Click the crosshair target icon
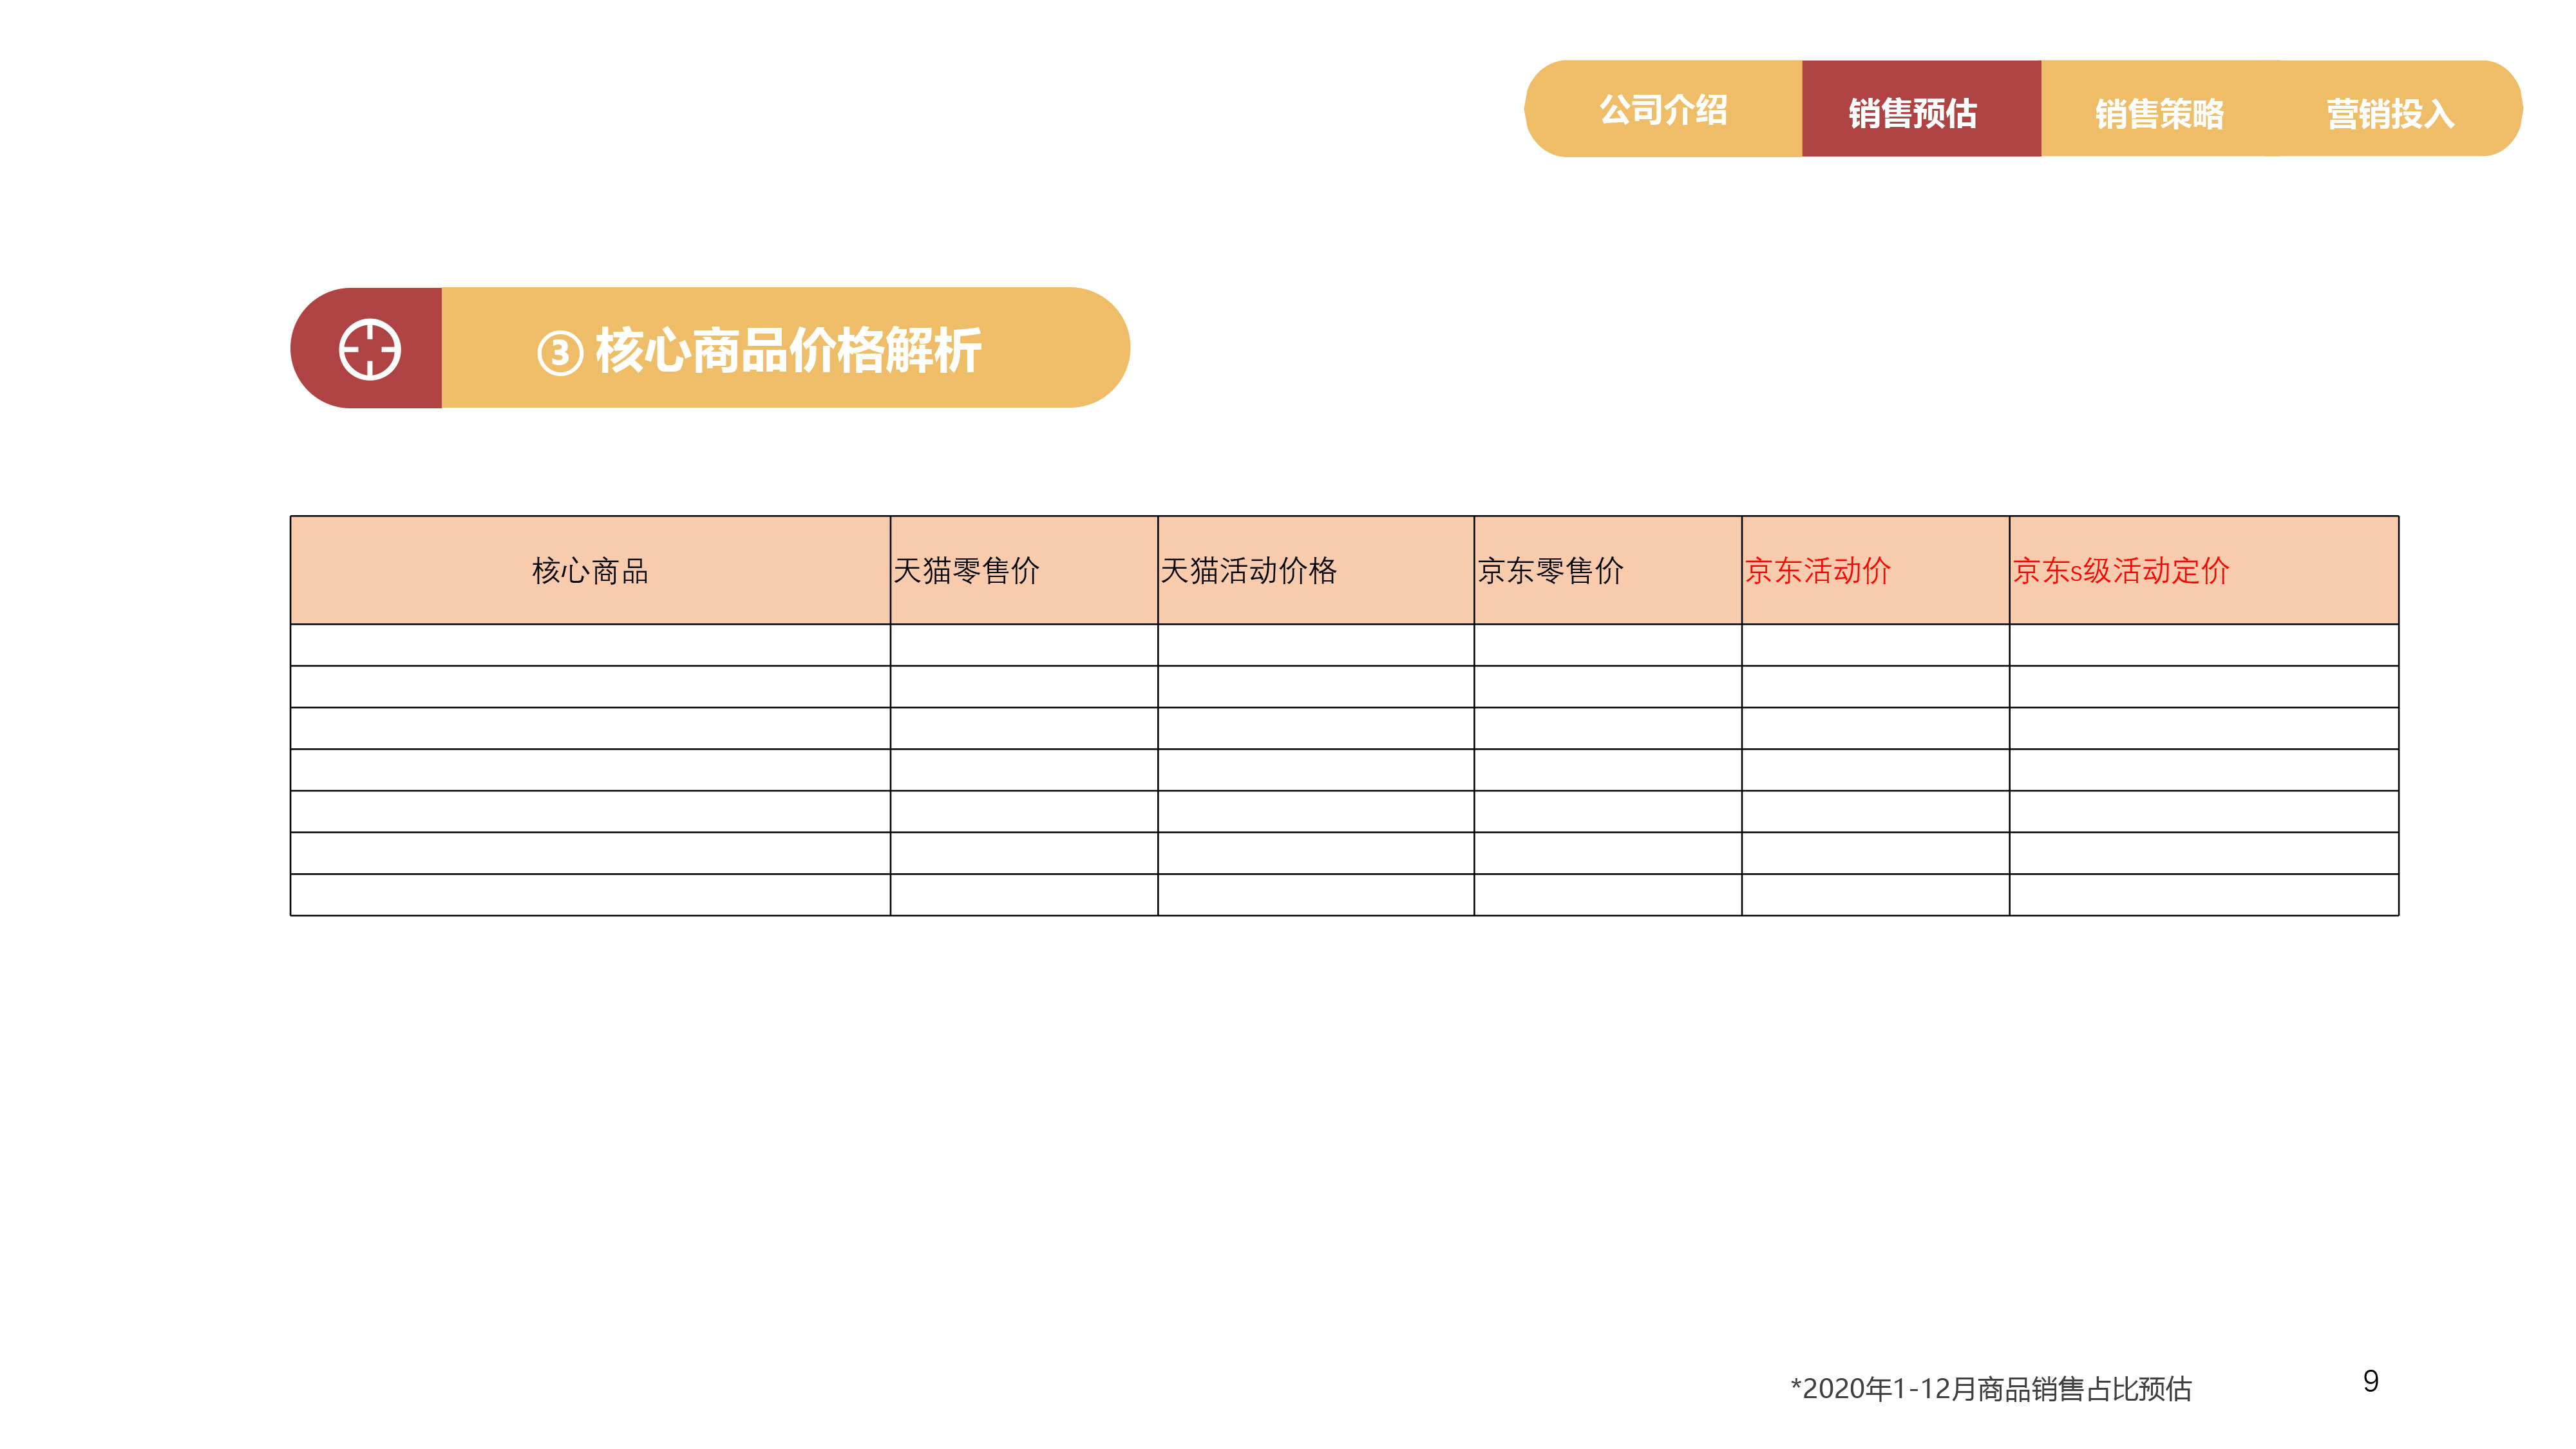 click(x=370, y=349)
